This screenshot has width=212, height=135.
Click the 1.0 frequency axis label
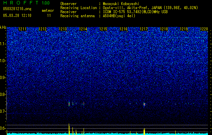tap(3, 61)
